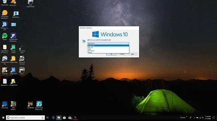Screen dimensions: 217x121
Task: Open Microsoft Edge from the taskbar
Action: coord(53,118)
